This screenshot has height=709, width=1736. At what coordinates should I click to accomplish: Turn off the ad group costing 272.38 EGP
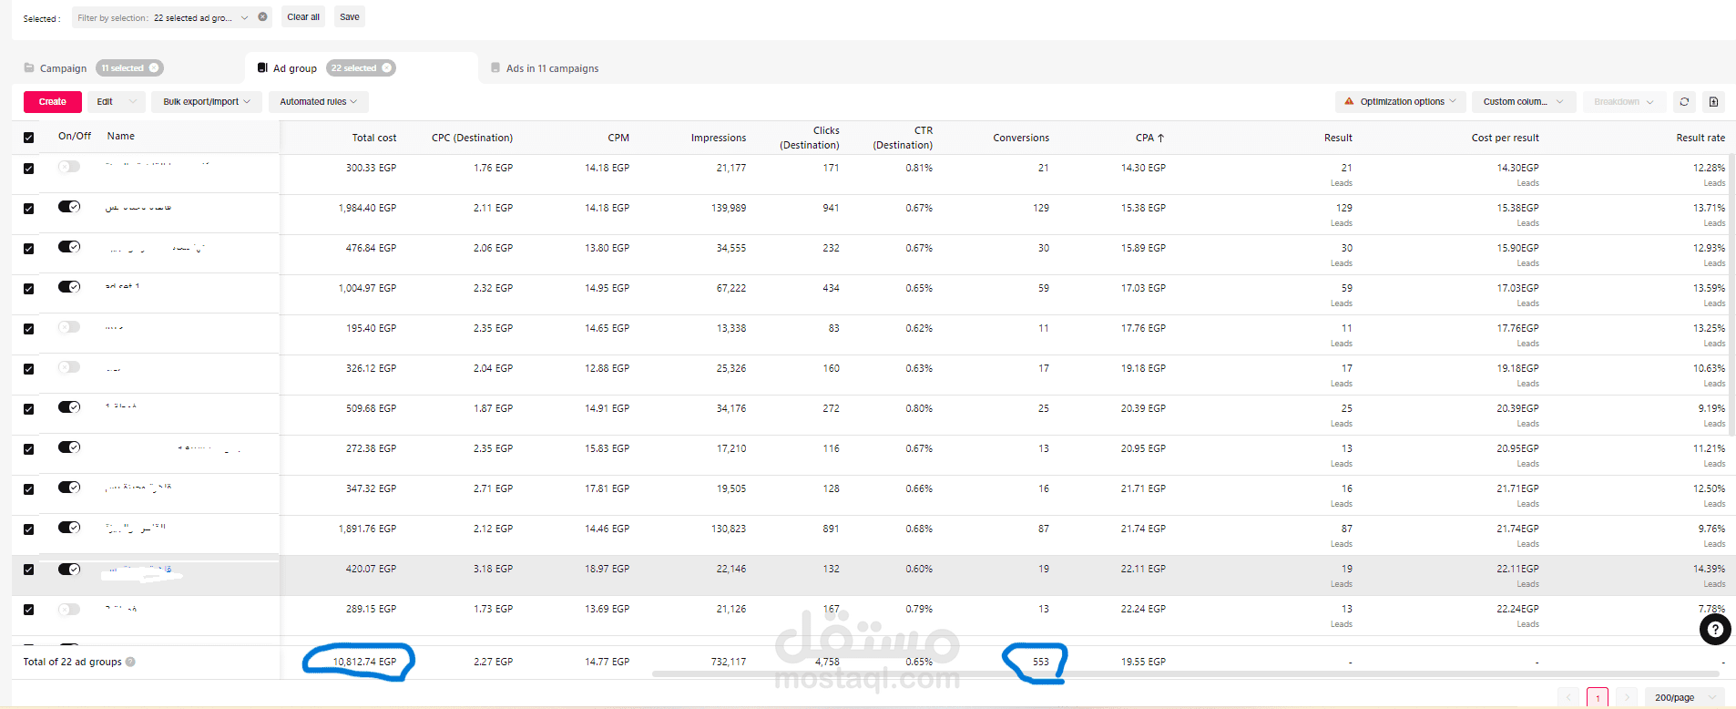(69, 447)
